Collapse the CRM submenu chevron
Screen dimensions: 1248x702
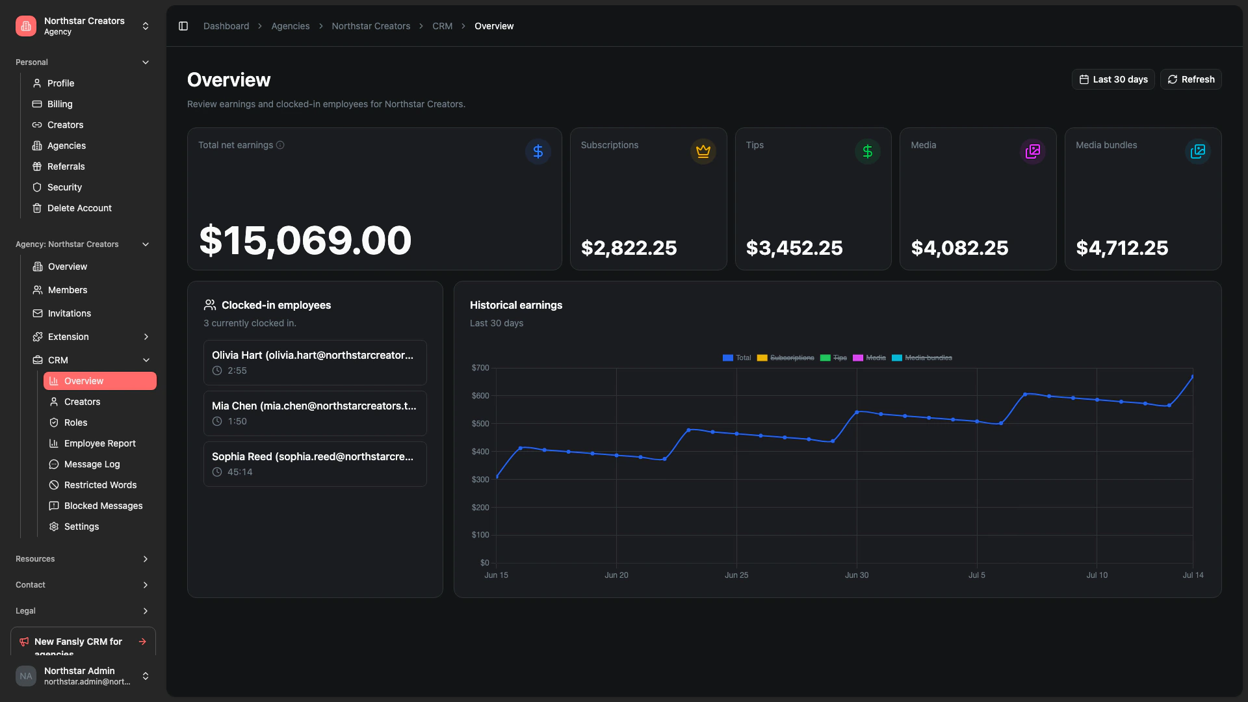tap(146, 360)
